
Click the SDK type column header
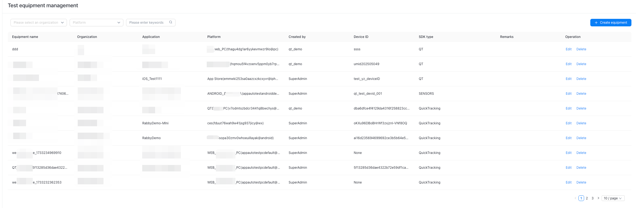pos(426,37)
